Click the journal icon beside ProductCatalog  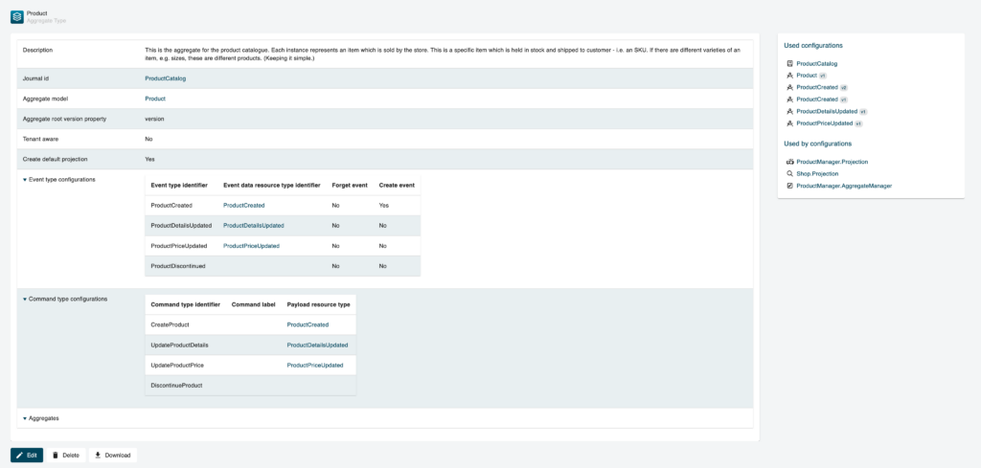pyautogui.click(x=789, y=63)
